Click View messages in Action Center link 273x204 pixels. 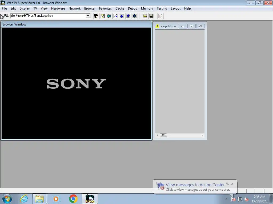pos(195,185)
